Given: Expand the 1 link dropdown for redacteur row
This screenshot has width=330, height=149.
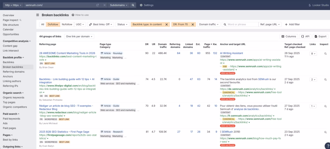Looking at the screenshot, I should coord(313,106).
